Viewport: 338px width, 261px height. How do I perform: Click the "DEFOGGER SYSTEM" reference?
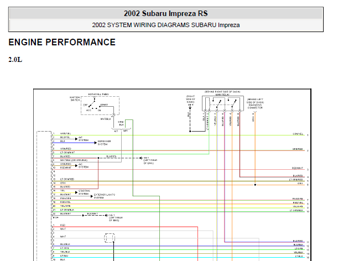[x=104, y=143]
